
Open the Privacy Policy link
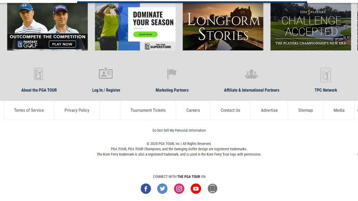(x=77, y=110)
